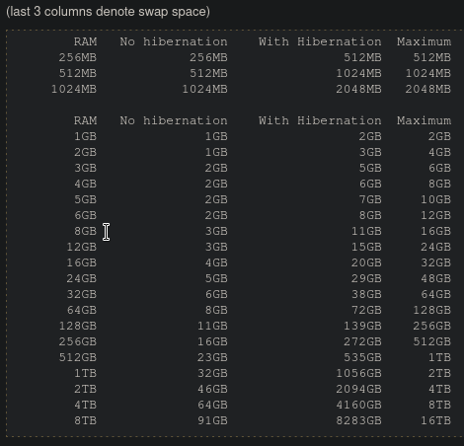Click the 48GB maximum value for 24GB RAM
This screenshot has width=464, height=446.
(435, 278)
